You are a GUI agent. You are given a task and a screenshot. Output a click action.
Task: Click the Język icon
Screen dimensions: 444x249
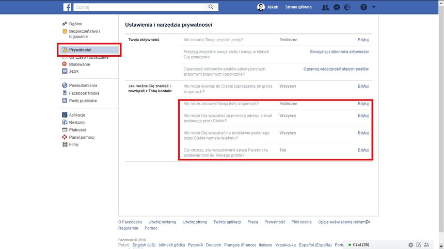point(65,71)
